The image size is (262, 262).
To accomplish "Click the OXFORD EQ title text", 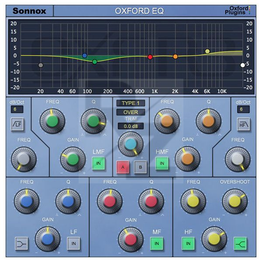I will [x=139, y=11].
